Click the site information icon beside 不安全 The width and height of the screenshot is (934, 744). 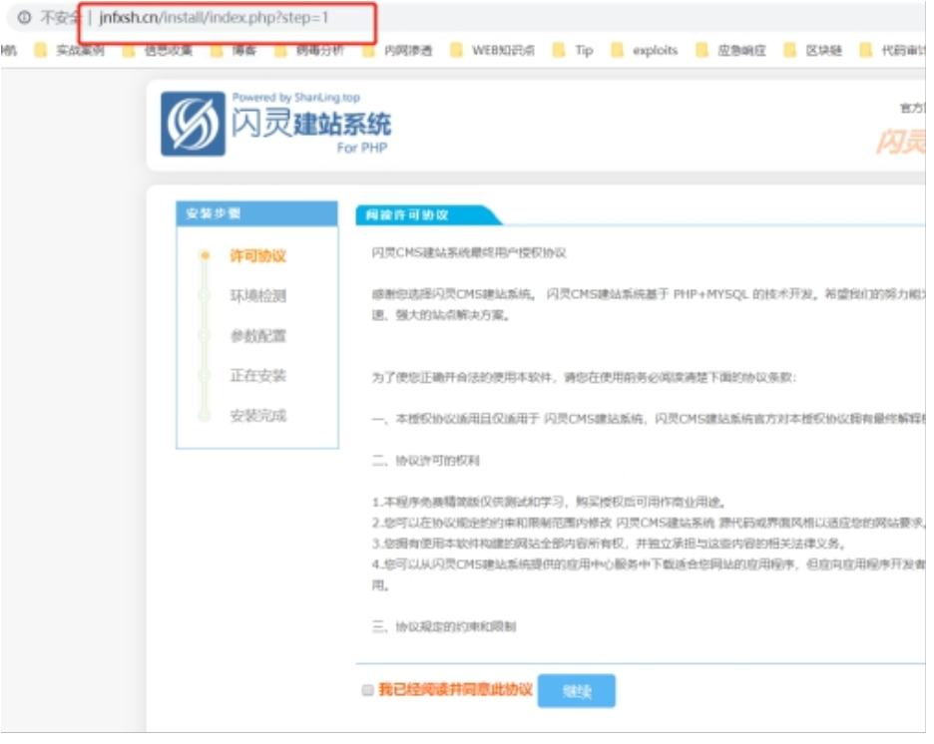24,17
